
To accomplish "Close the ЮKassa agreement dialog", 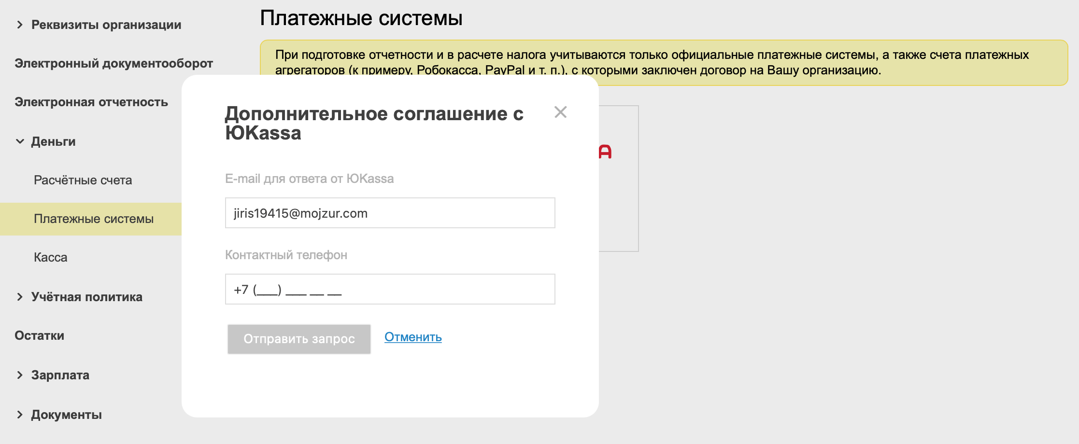I will coord(560,112).
